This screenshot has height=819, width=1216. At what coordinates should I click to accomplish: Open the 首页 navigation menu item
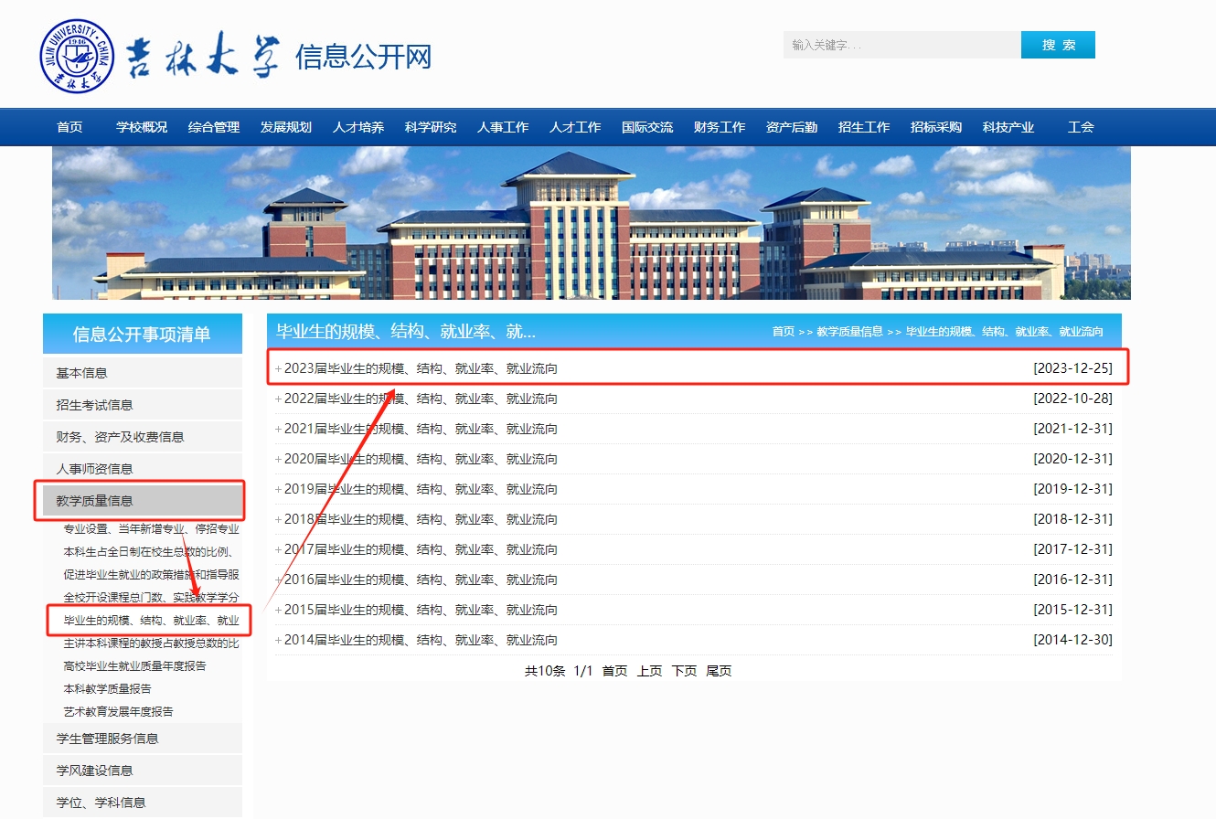pos(69,127)
